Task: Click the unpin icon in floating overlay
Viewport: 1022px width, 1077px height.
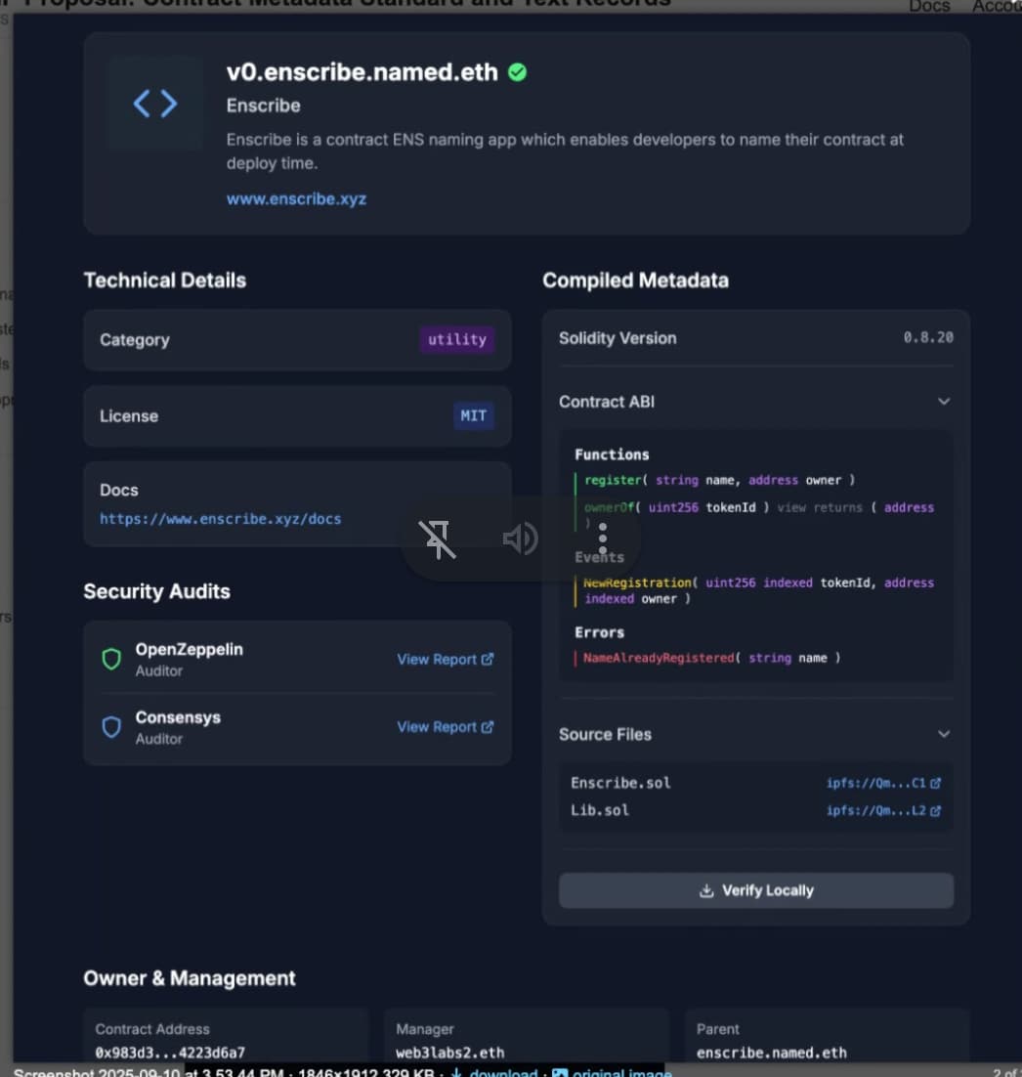Action: click(437, 538)
